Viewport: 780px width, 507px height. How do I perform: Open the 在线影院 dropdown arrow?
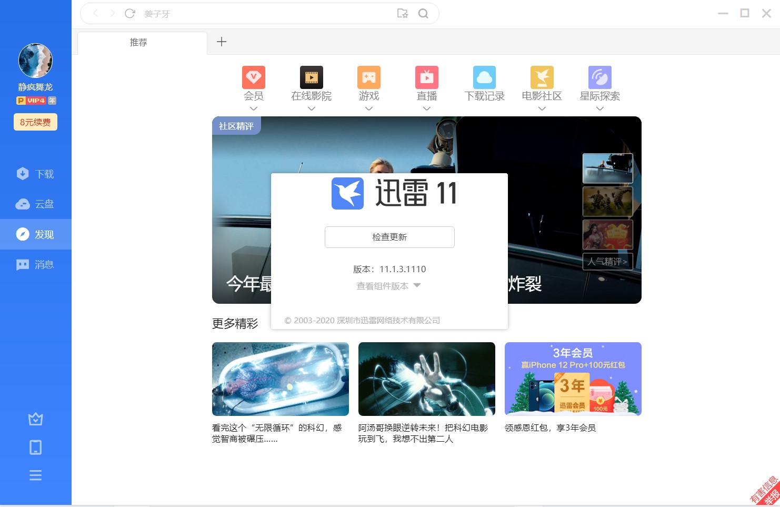pyautogui.click(x=311, y=108)
